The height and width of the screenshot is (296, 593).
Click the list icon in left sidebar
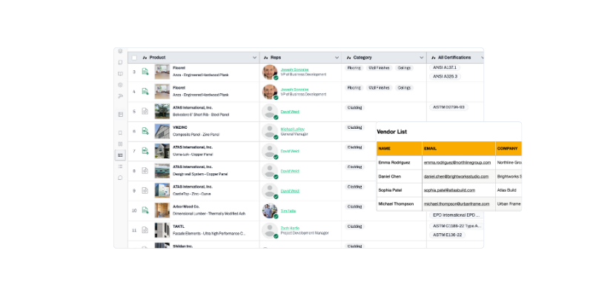click(120, 166)
